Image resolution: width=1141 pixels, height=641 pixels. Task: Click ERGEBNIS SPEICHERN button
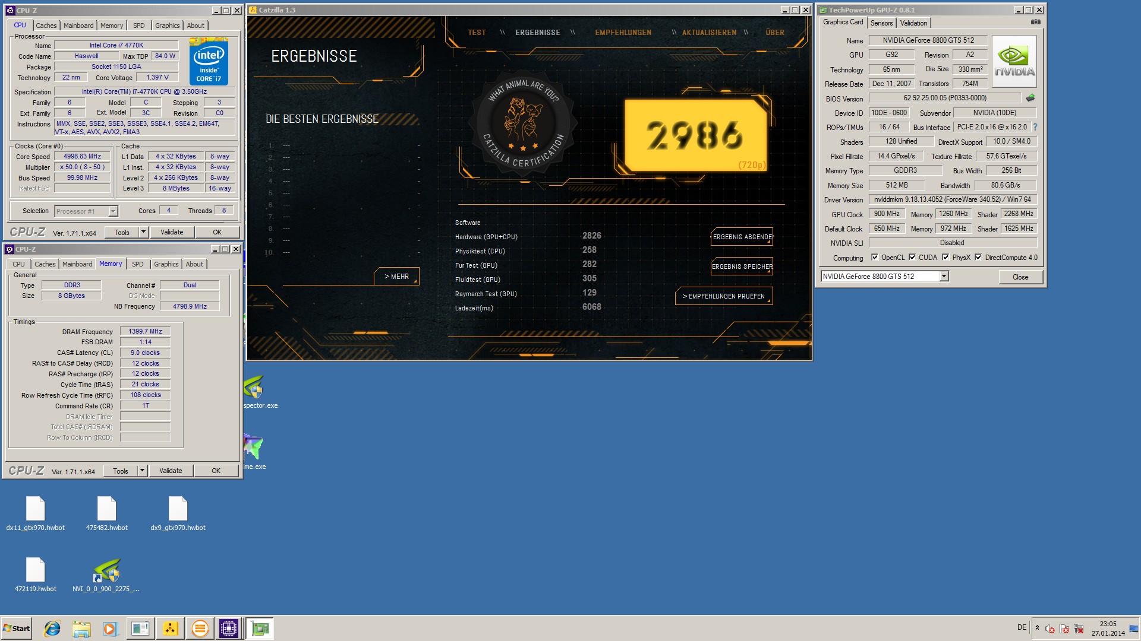(742, 266)
